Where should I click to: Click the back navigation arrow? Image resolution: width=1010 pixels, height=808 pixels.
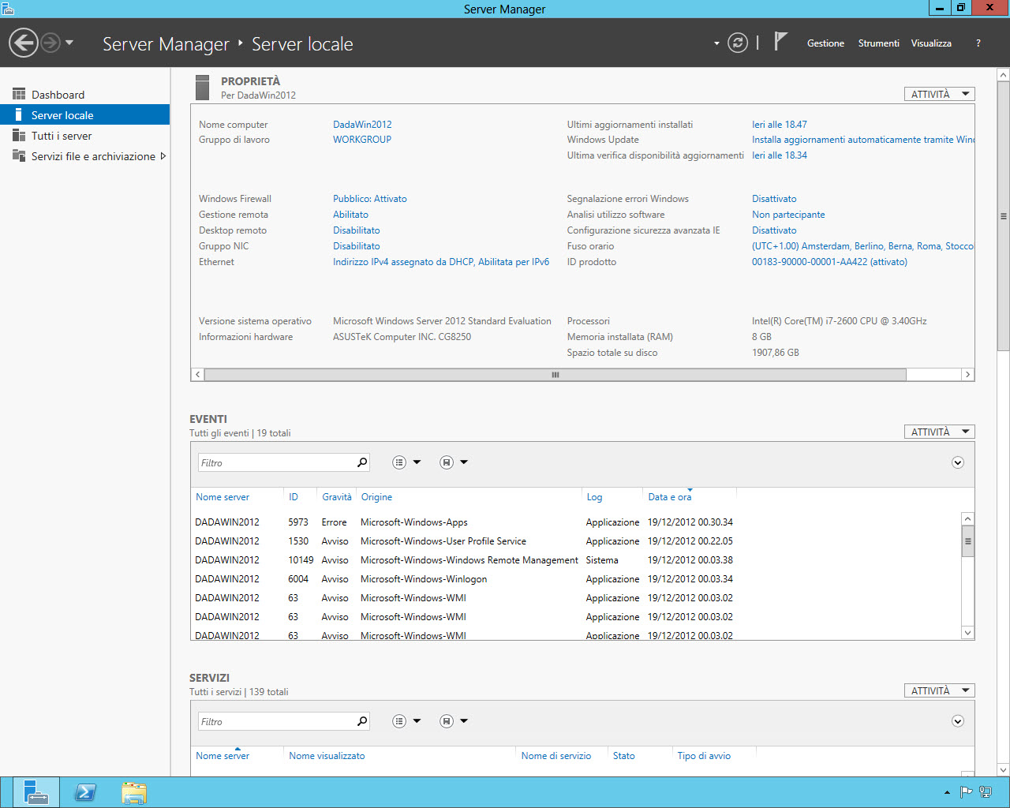pyautogui.click(x=24, y=43)
